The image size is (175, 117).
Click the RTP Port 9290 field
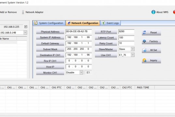click(126, 32)
